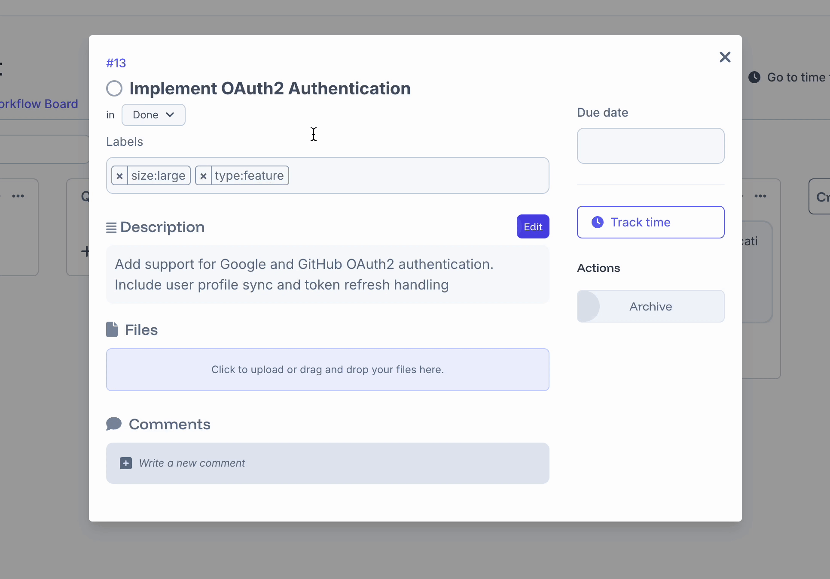Open the three-dot column menu on left
This screenshot has height=579, width=830.
pyautogui.click(x=18, y=196)
